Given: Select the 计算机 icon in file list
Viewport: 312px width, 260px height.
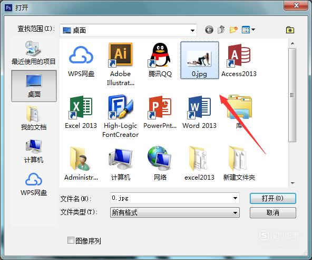Looking at the screenshot, I should tap(120, 159).
